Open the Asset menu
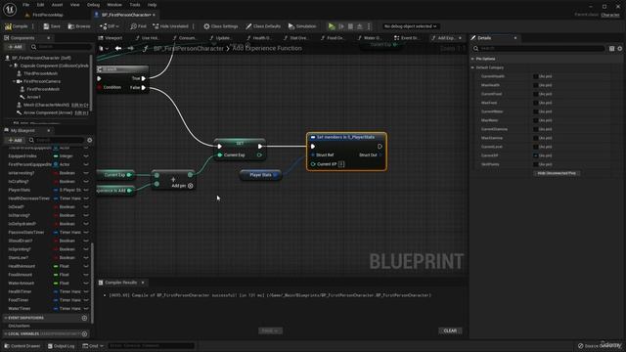This screenshot has width=626, height=352. pyautogui.click(x=57, y=5)
